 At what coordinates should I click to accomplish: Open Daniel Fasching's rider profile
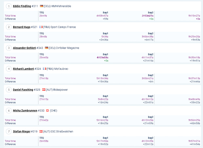pos(23,90)
